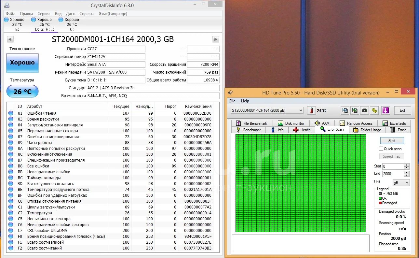
Task: Switch to the Random Access tab
Action: pyautogui.click(x=356, y=123)
